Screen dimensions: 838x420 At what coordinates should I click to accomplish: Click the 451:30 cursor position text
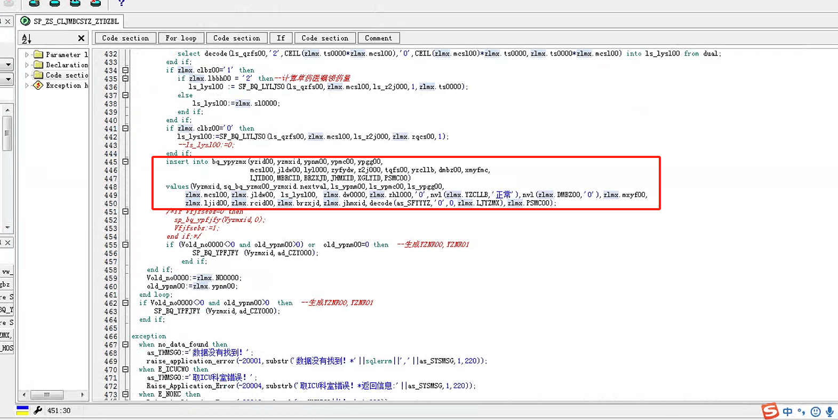59,411
